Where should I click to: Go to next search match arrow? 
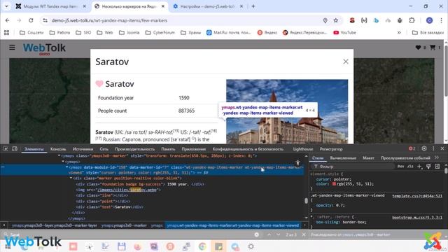tap(279, 234)
